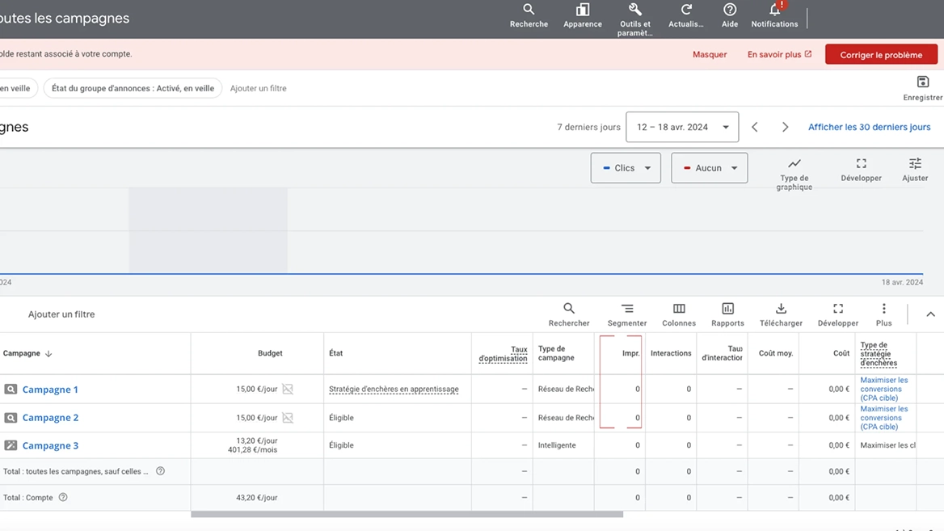Click the Actualiser refresh icon
Image resolution: width=944 pixels, height=531 pixels.
click(685, 10)
